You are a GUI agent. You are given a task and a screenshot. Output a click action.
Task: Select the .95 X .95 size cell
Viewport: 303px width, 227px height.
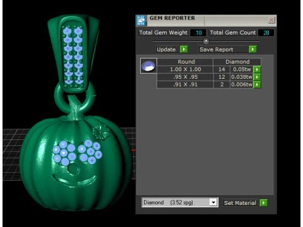click(185, 77)
